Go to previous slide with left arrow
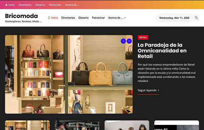This screenshot has width=204, height=130. pos(123,41)
